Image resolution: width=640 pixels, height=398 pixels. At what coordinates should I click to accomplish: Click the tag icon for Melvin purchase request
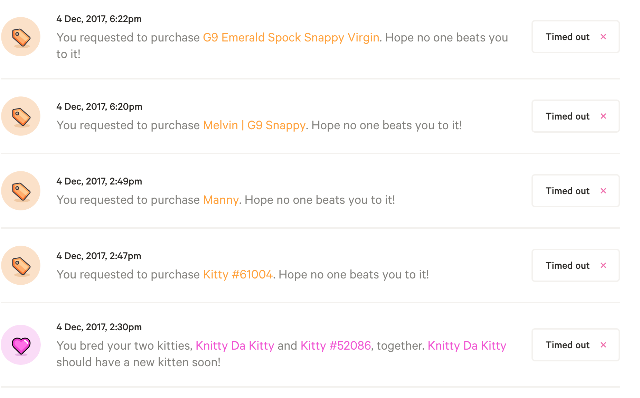[x=21, y=116]
